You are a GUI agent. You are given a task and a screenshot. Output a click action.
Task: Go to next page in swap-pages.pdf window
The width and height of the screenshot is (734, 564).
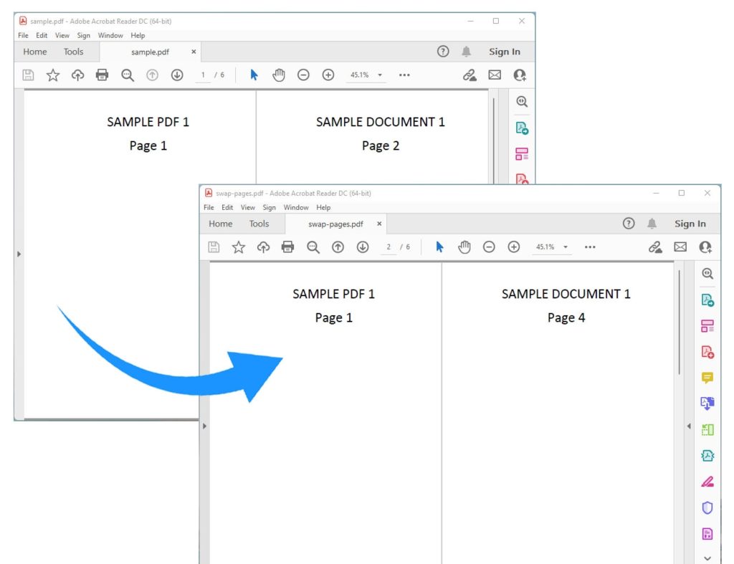pyautogui.click(x=363, y=247)
